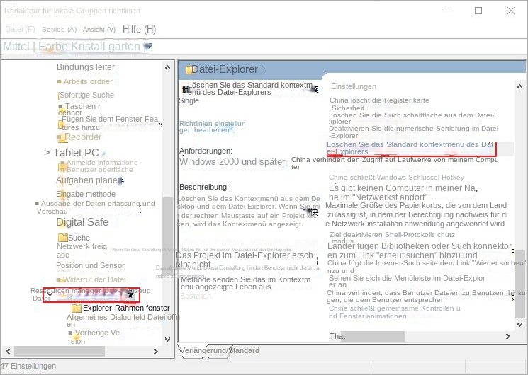Click the folder icon beside Suche

pos(62,238)
